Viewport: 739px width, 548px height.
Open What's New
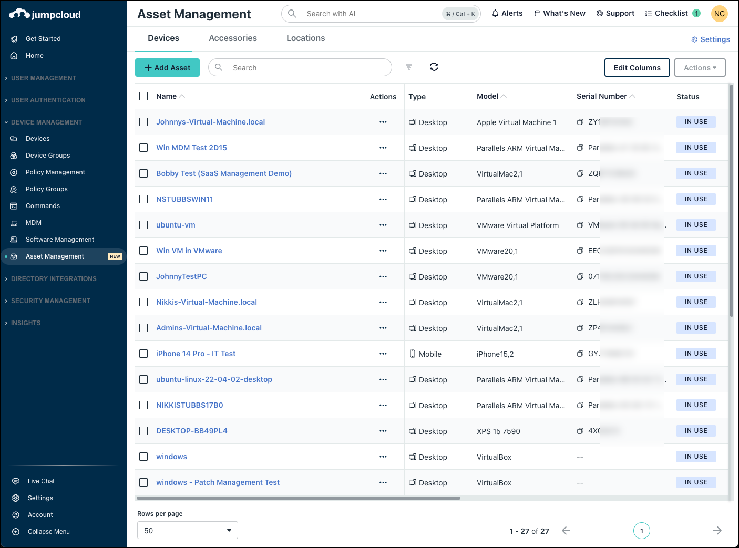tap(560, 13)
